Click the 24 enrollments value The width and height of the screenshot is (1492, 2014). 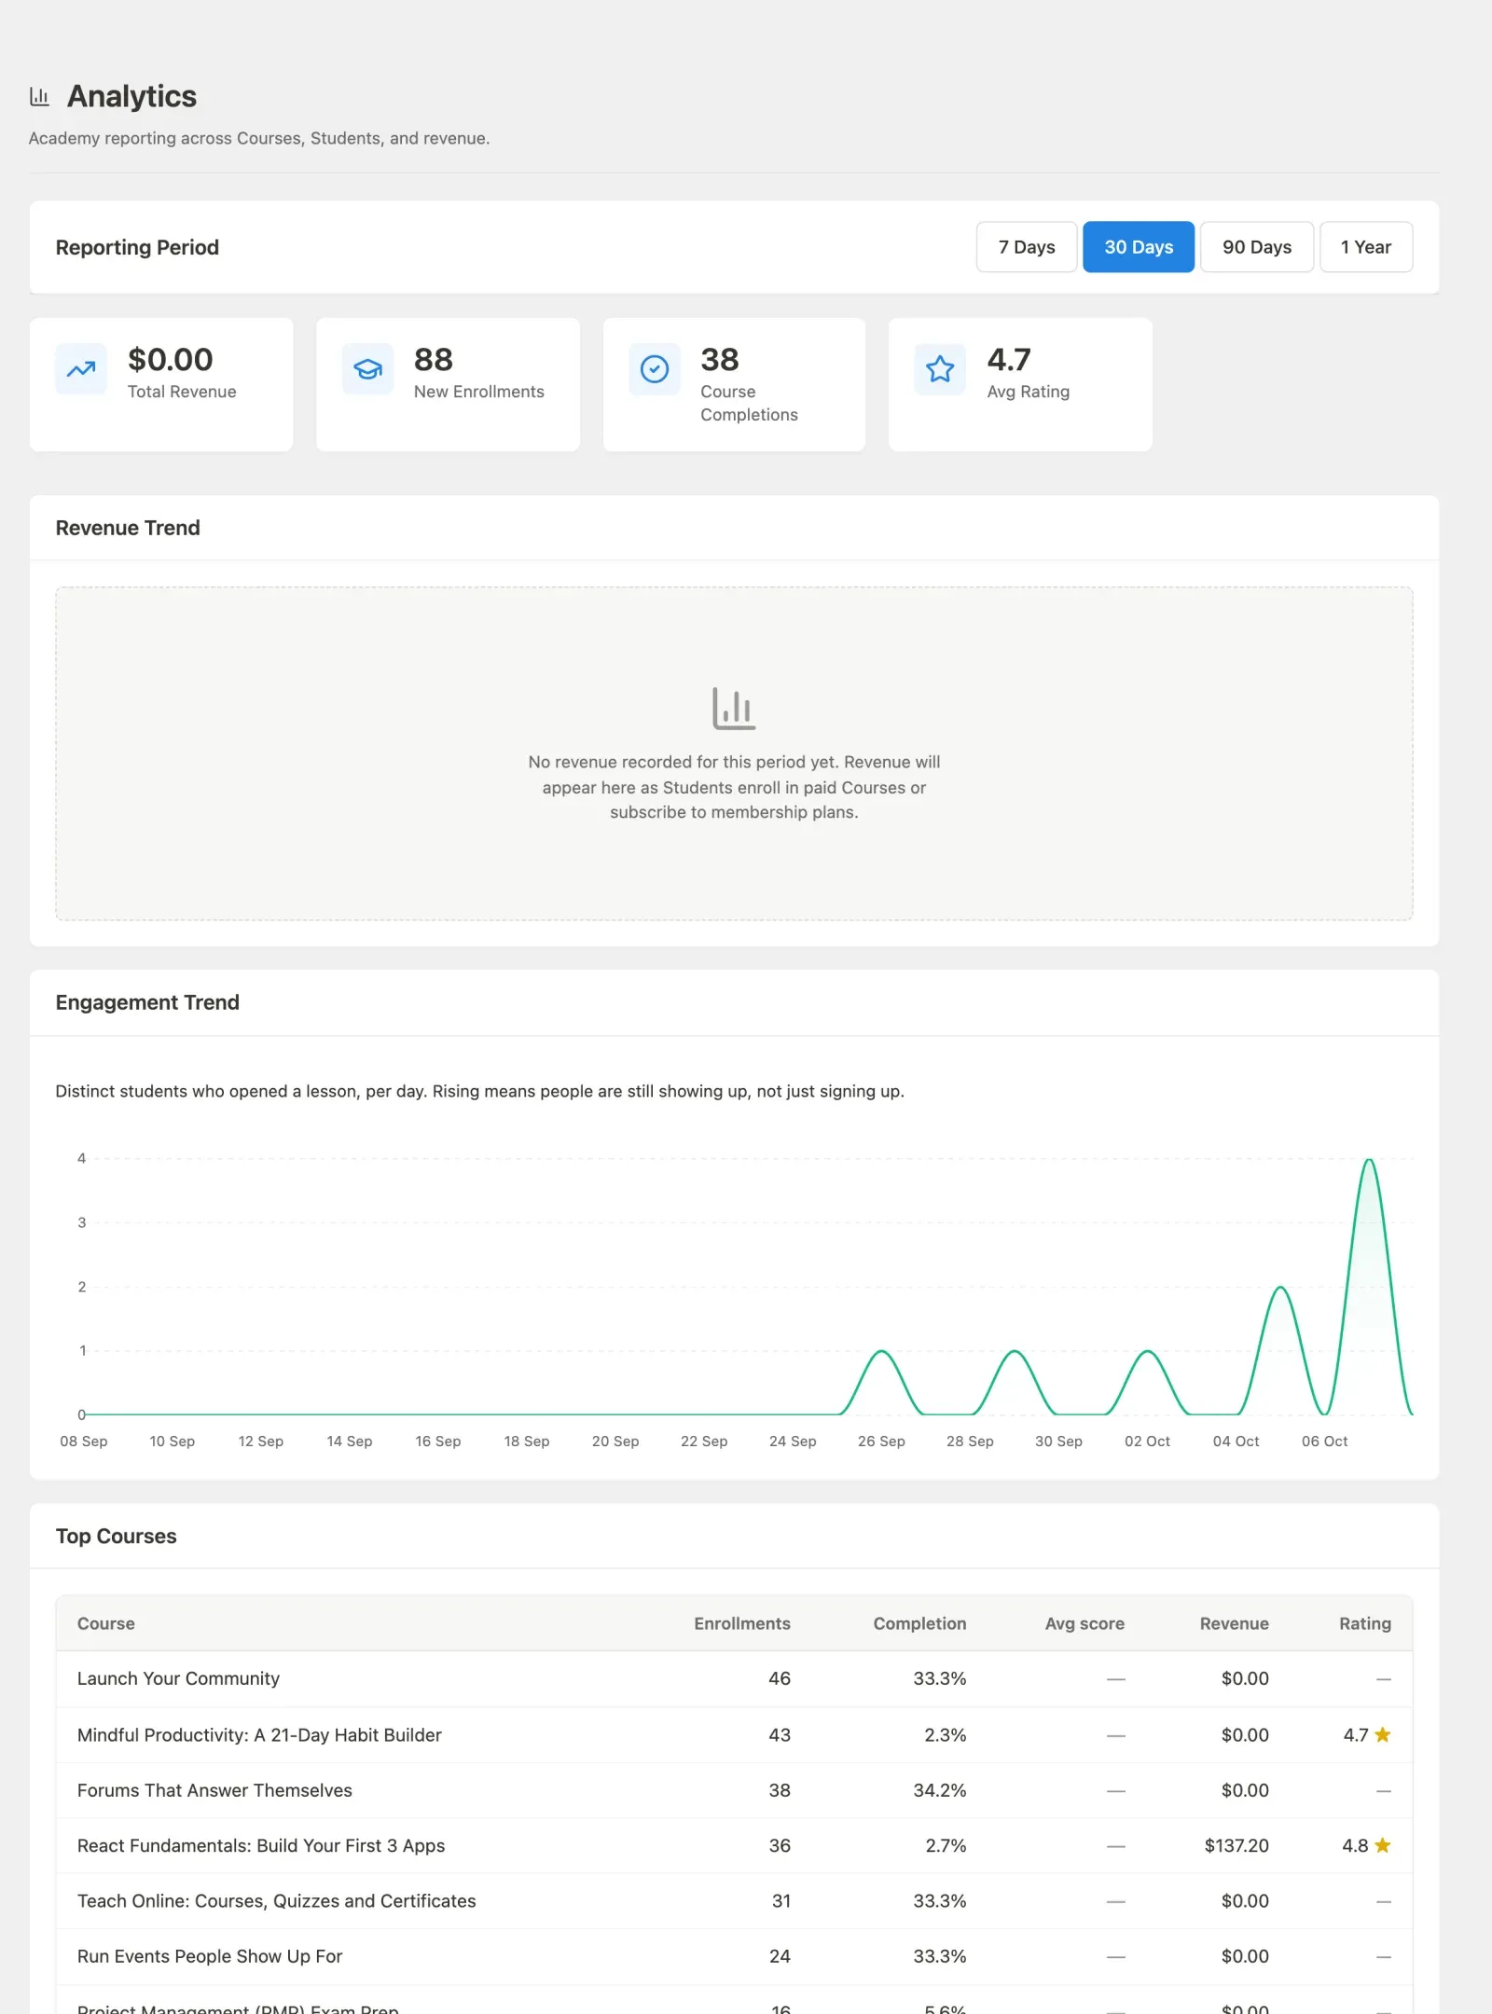point(780,1956)
